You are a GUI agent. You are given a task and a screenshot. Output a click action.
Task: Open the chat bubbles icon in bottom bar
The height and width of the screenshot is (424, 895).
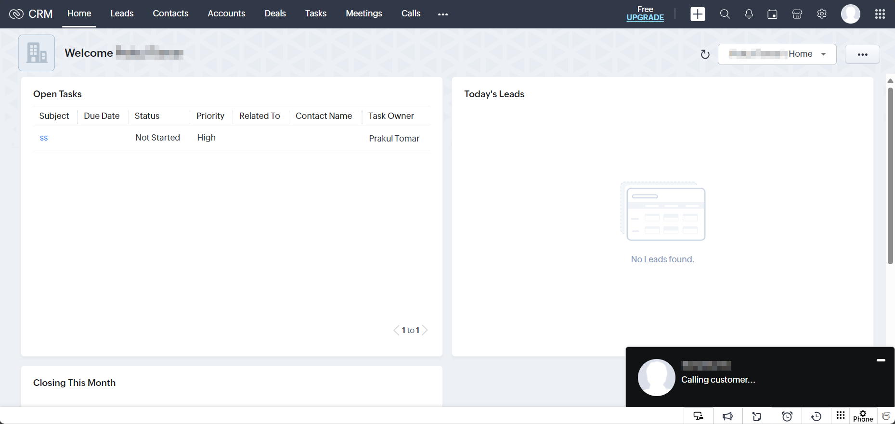point(886,416)
